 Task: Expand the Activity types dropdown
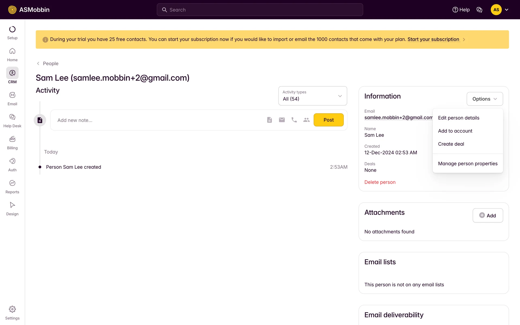click(313, 96)
